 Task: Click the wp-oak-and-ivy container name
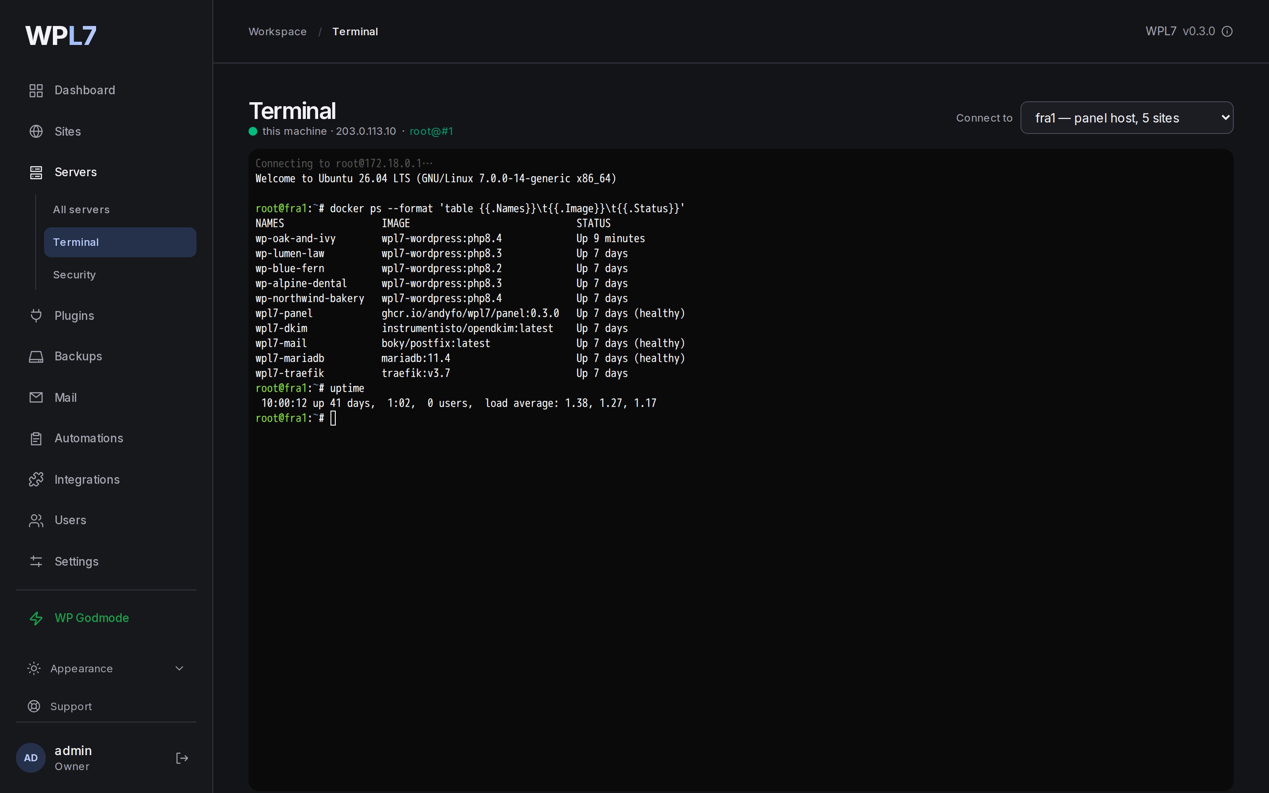pos(295,238)
